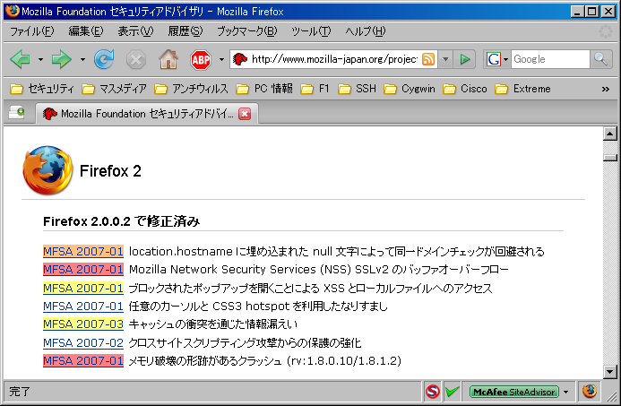Image resolution: width=621 pixels, height=406 pixels.
Task: Click the Firefox icon in the title bar
Action: click(12, 11)
